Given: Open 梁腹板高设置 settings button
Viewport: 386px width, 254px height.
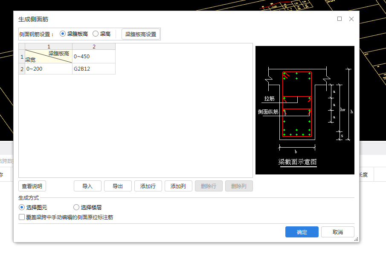Looking at the screenshot, I should tap(141, 34).
